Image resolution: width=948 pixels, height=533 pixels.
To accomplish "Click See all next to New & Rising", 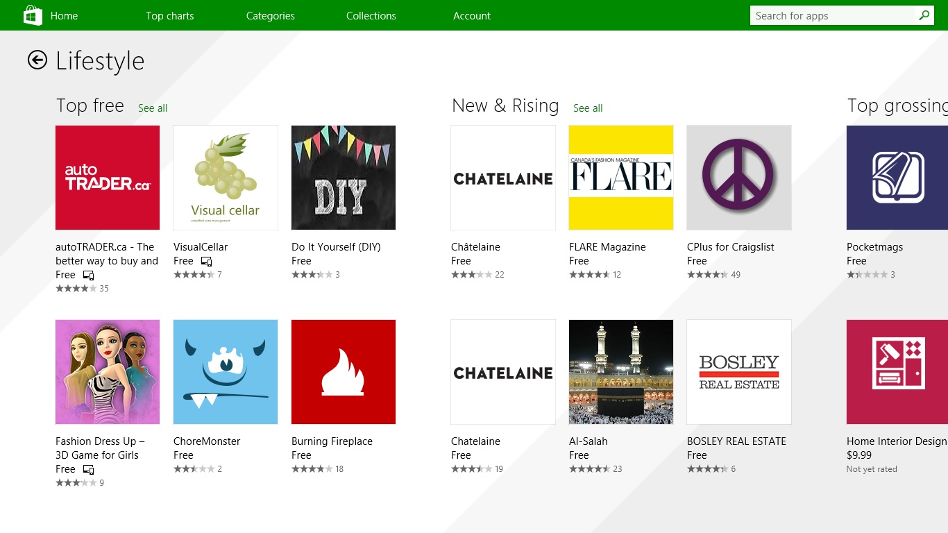I will pyautogui.click(x=588, y=108).
